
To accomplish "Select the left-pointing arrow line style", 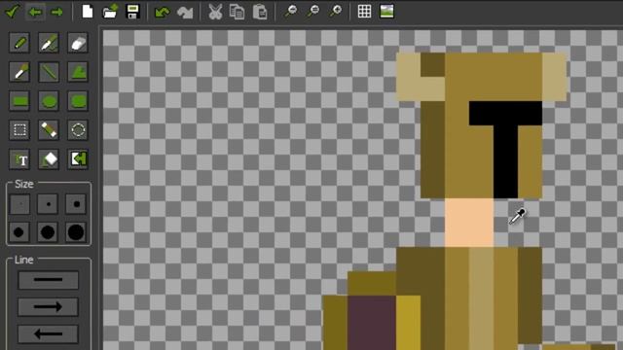I will pyautogui.click(x=48, y=333).
